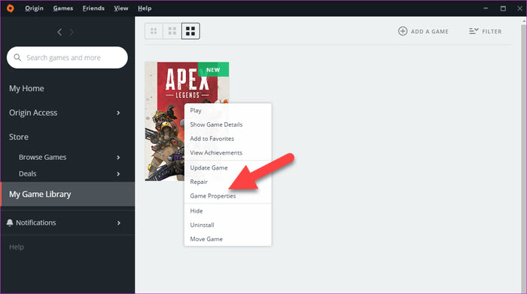Screen dimensions: 527x294
Task: Choose Hide from the context menu
Action: click(228, 211)
